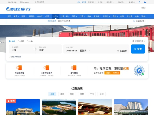Viewport: 154px width, 115px height.
Task: Open the Language dropdown
Action: coord(25,2)
